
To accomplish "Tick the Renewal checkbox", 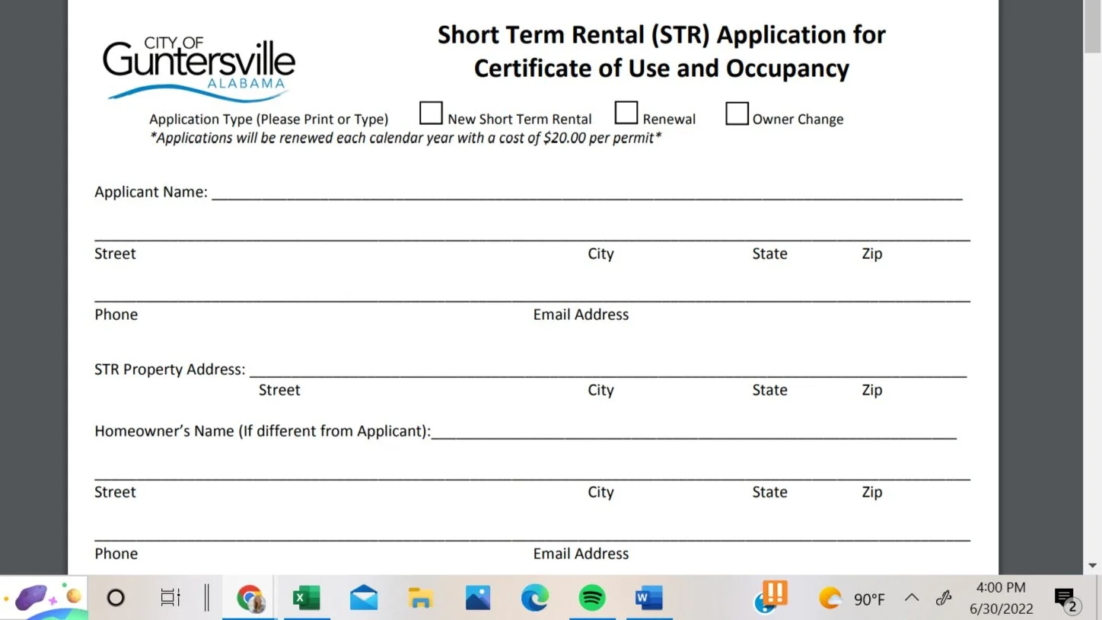I will 626,113.
